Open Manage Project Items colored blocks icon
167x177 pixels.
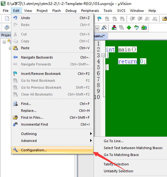(x=114, y=28)
